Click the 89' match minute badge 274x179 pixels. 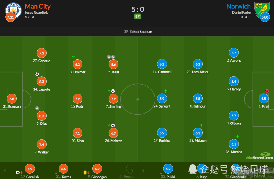pyautogui.click(x=138, y=17)
